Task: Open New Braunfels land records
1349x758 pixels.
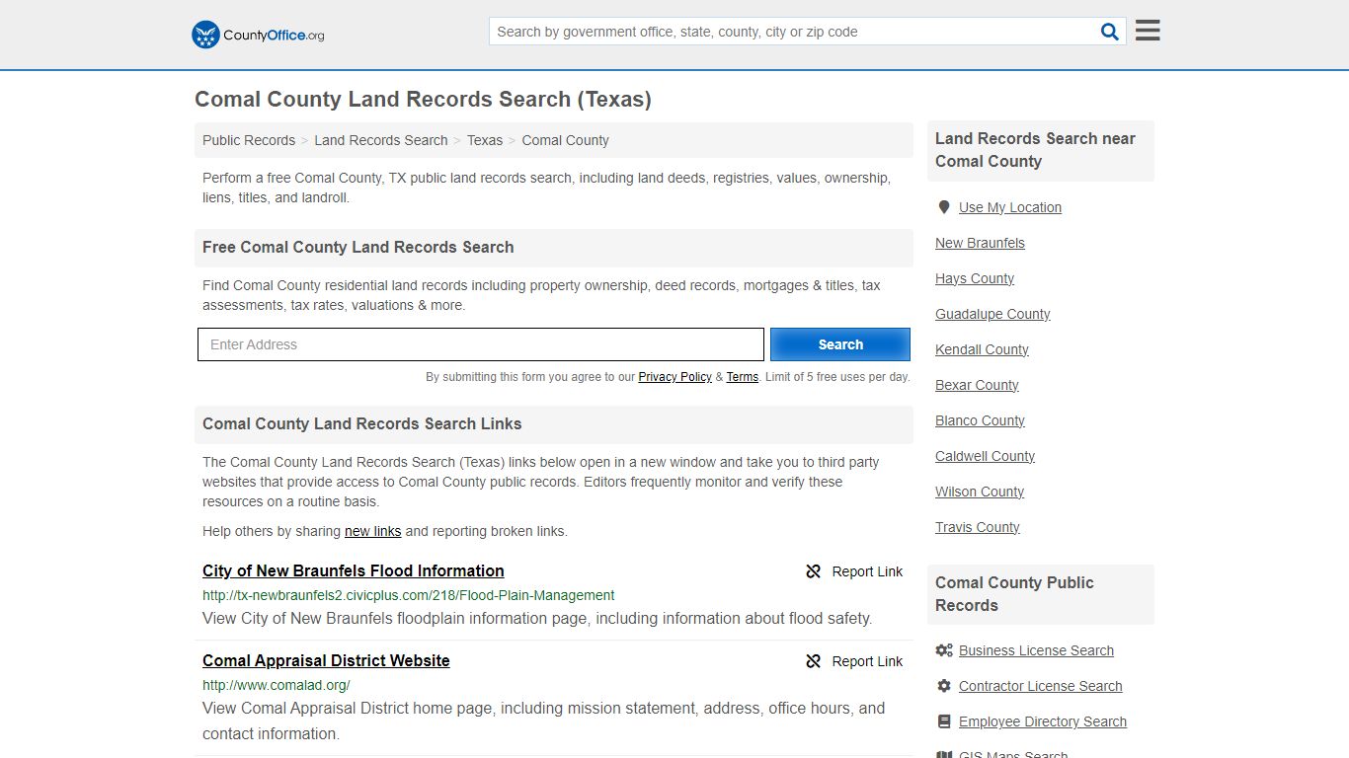Action: pyautogui.click(x=980, y=243)
